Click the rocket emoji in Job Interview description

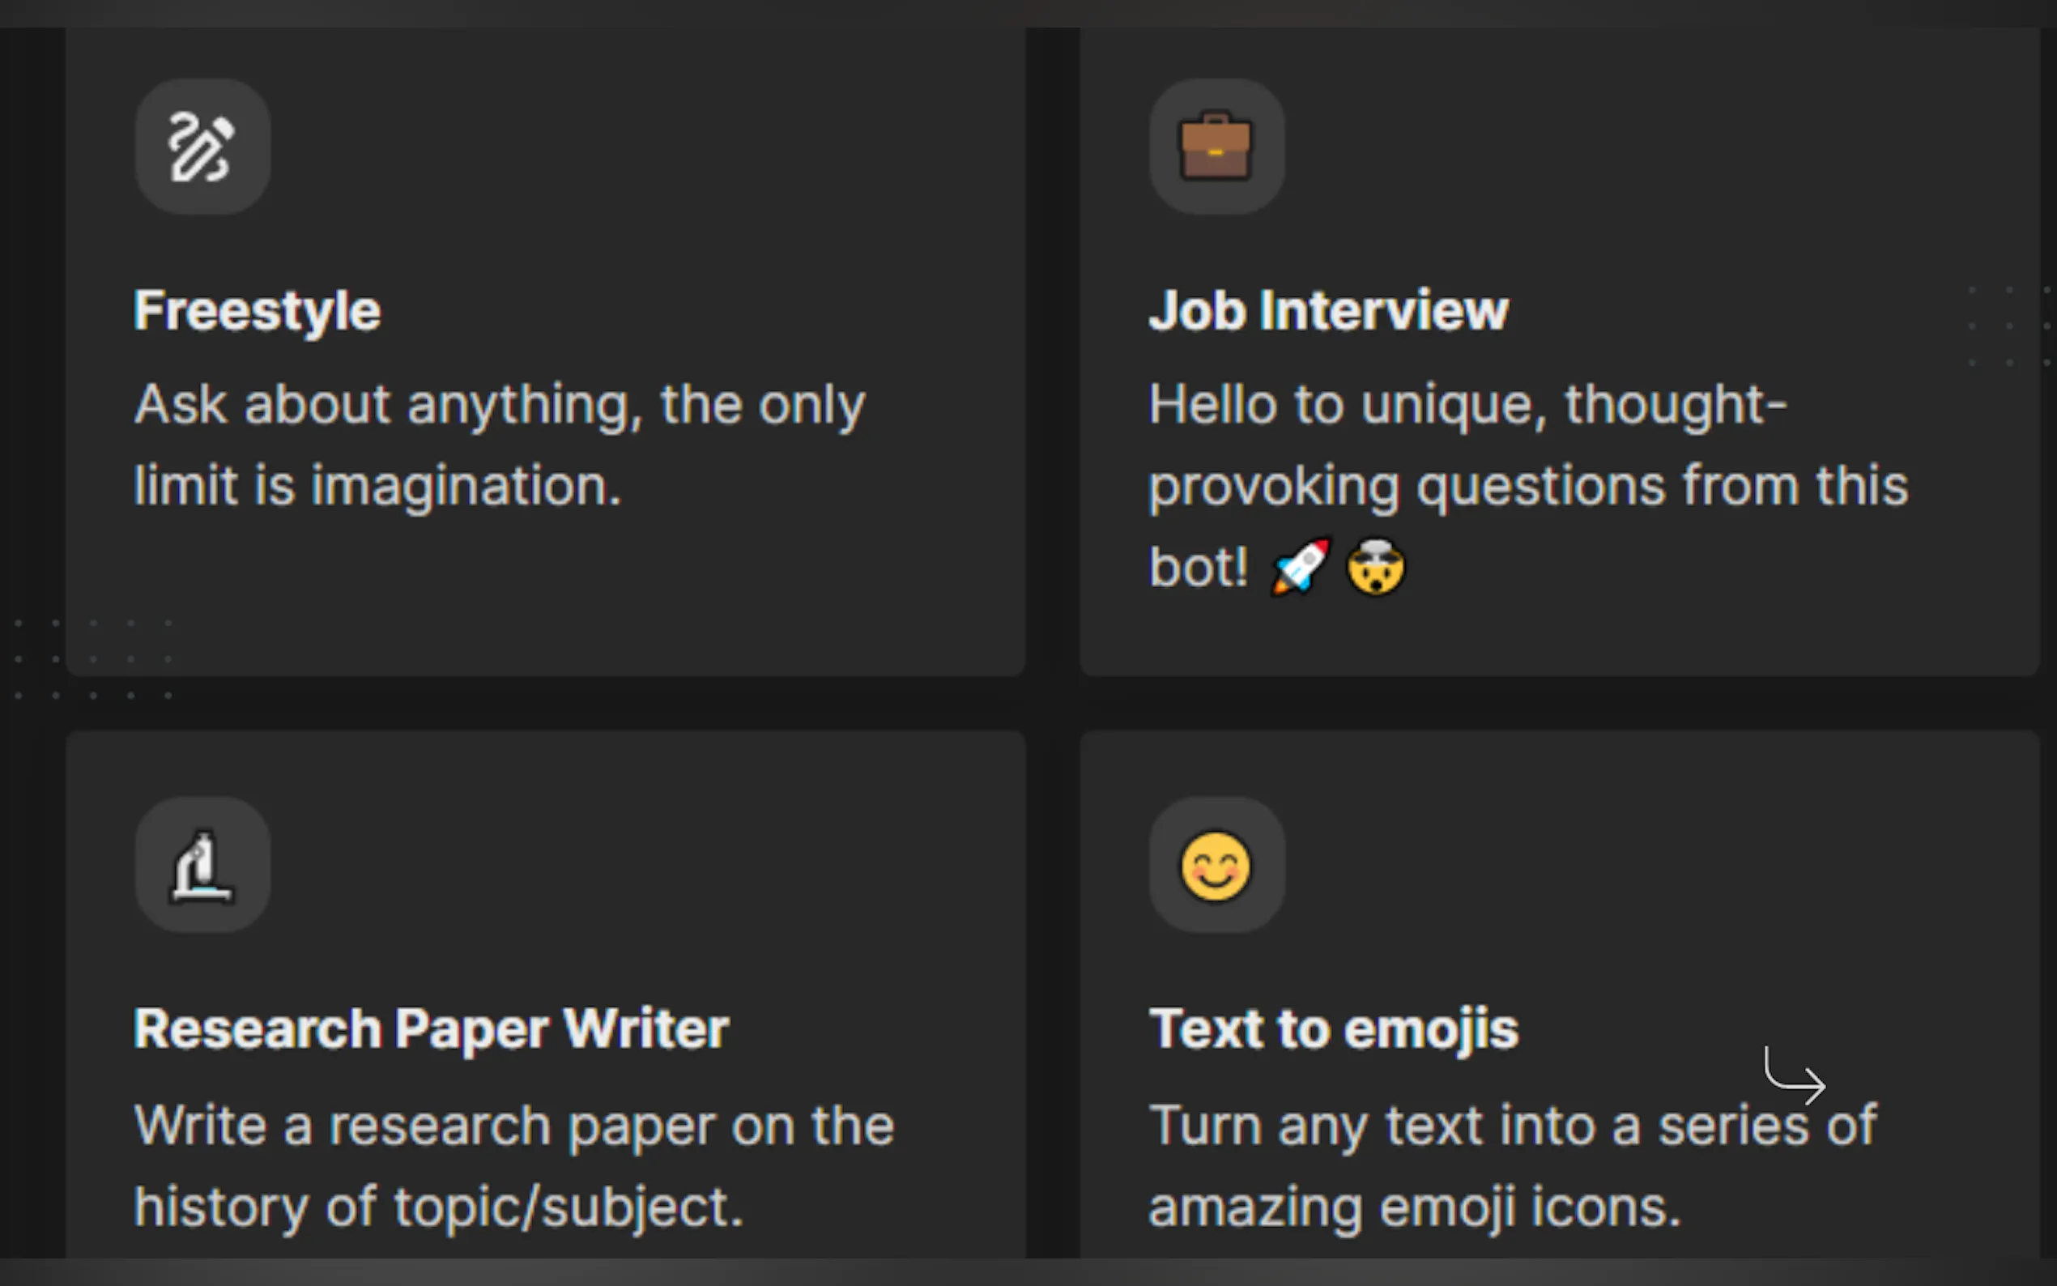pyautogui.click(x=1299, y=566)
